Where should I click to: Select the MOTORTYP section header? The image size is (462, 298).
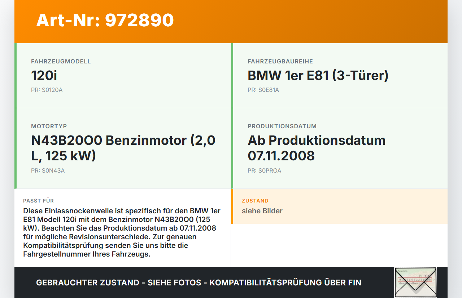(49, 126)
